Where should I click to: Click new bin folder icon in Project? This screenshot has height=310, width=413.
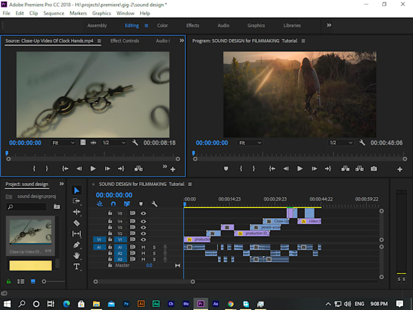[57, 207]
